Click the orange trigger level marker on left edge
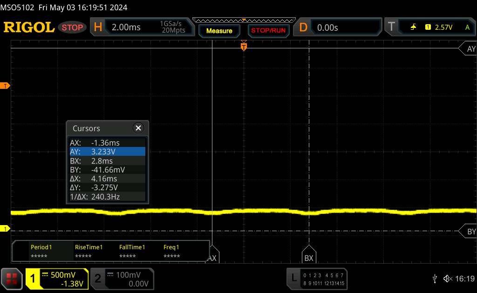Image resolution: width=477 pixels, height=293 pixels. [5, 86]
